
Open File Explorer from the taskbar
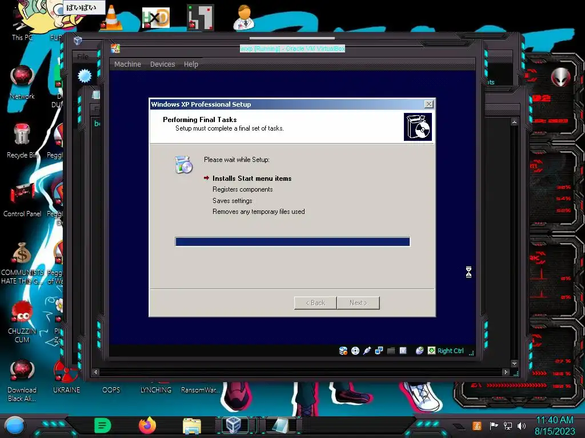click(x=192, y=425)
